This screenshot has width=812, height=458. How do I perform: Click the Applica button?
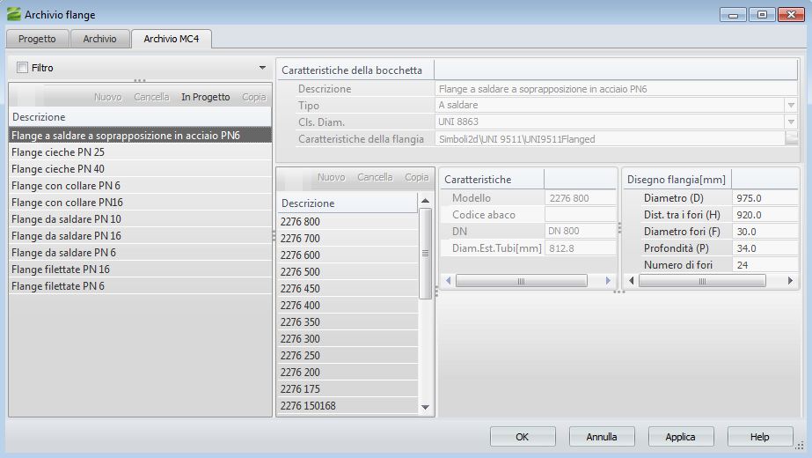tap(680, 437)
